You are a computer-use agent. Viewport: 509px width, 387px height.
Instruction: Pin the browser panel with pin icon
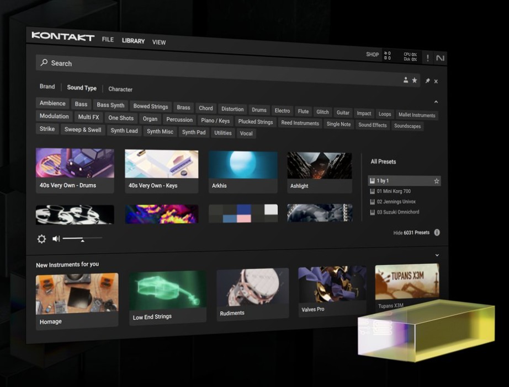[x=427, y=81]
